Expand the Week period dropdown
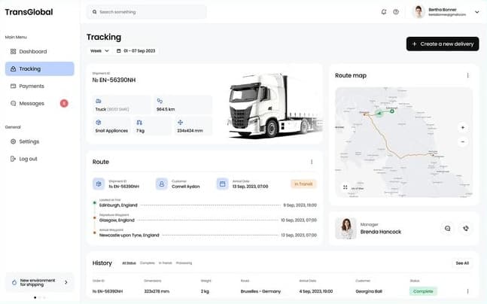Viewport: 487px width, 304px height. (x=99, y=51)
